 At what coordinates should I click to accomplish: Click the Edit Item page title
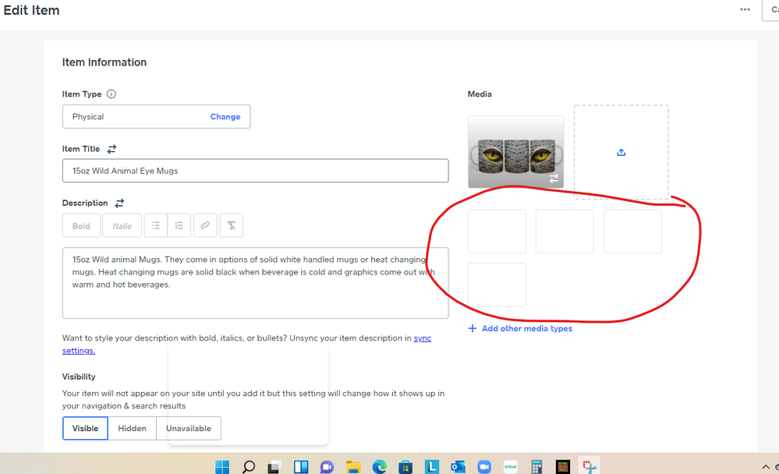coord(31,10)
